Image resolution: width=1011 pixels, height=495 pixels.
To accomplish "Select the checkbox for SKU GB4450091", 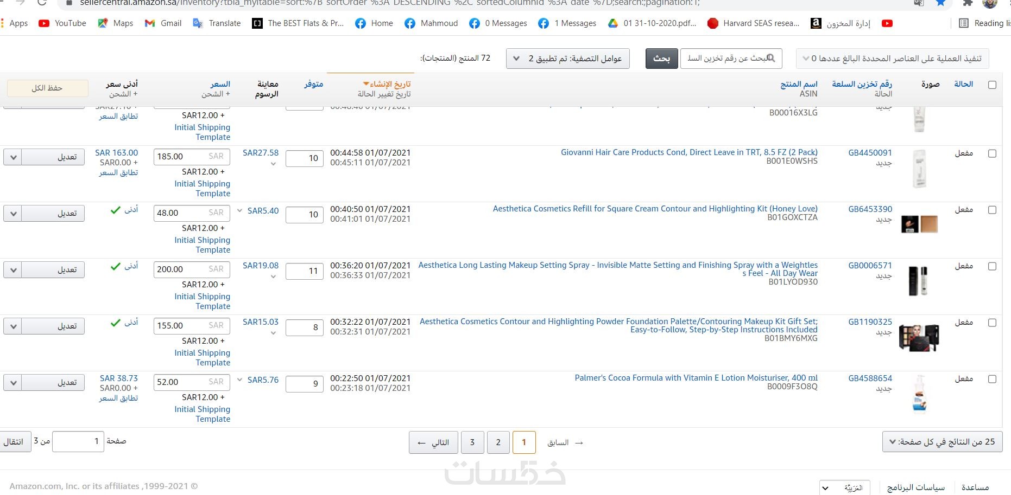I will [992, 154].
